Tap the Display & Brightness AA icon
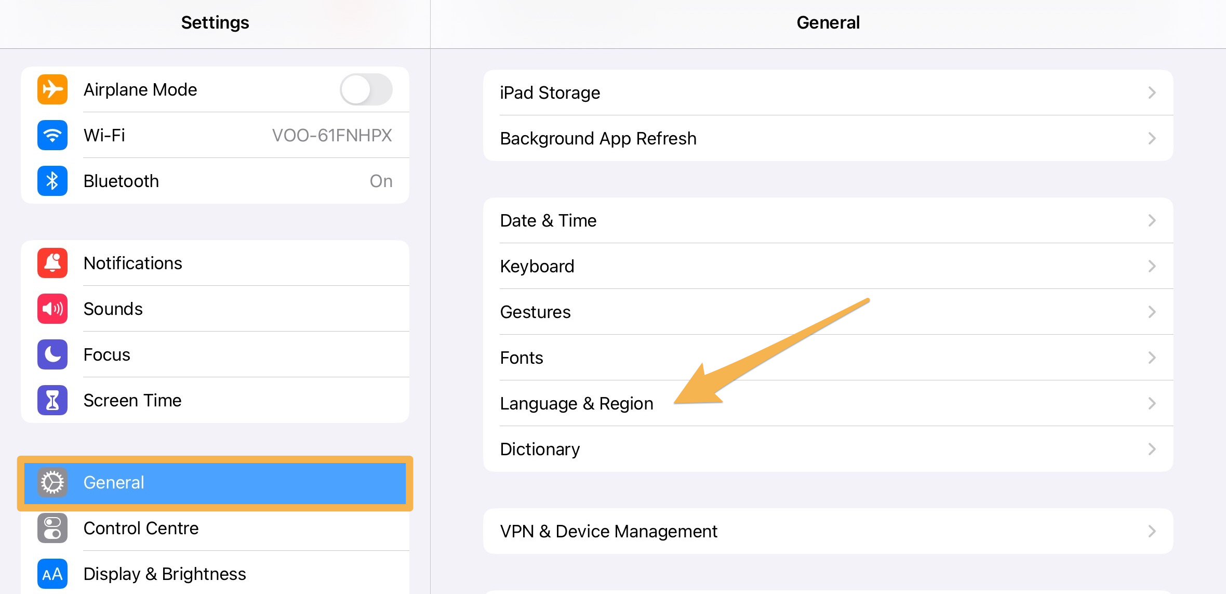1226x594 pixels. point(52,574)
